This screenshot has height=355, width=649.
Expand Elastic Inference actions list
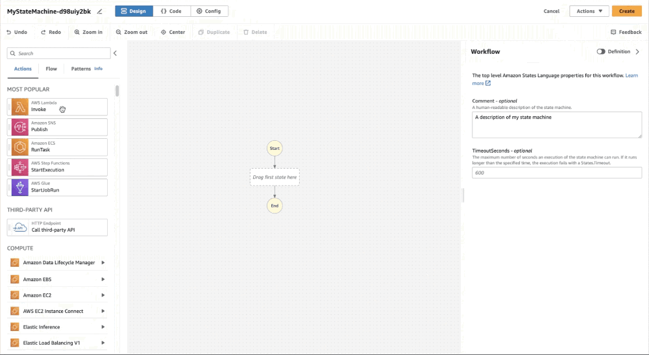[103, 327]
